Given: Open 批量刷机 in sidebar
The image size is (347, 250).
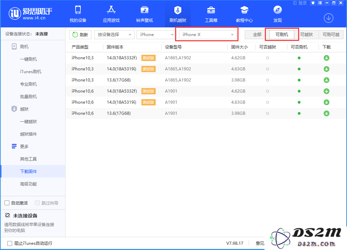Looking at the screenshot, I should 28,96.
